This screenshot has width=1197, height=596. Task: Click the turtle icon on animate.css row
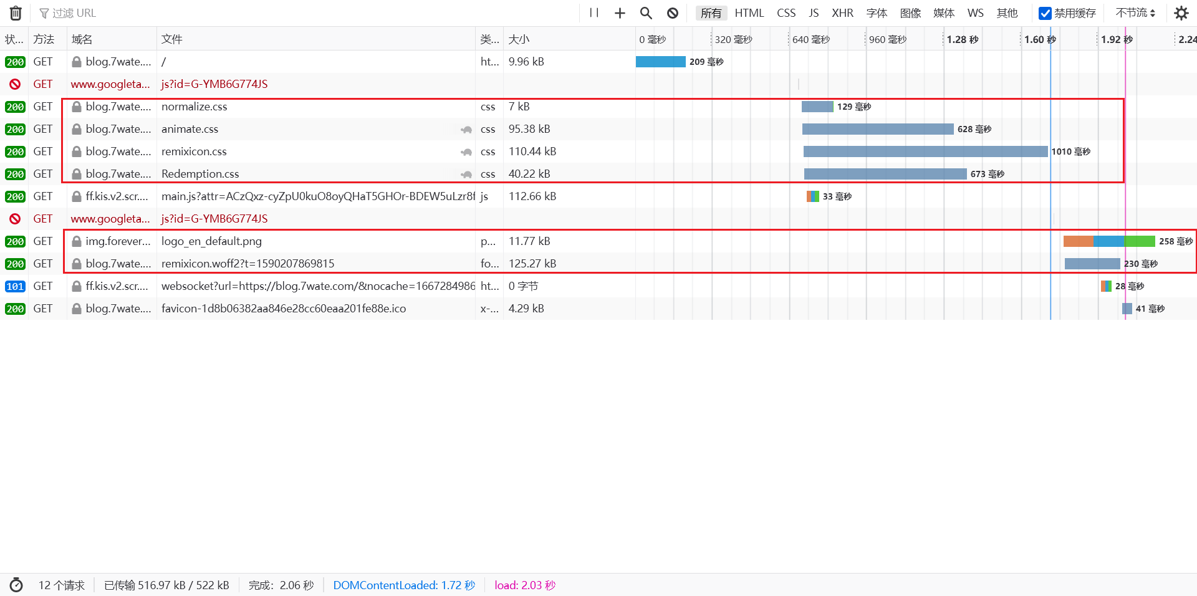(466, 130)
